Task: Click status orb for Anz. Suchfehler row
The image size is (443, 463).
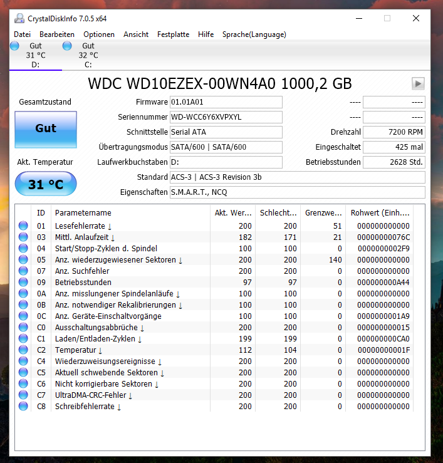Action: [x=23, y=271]
